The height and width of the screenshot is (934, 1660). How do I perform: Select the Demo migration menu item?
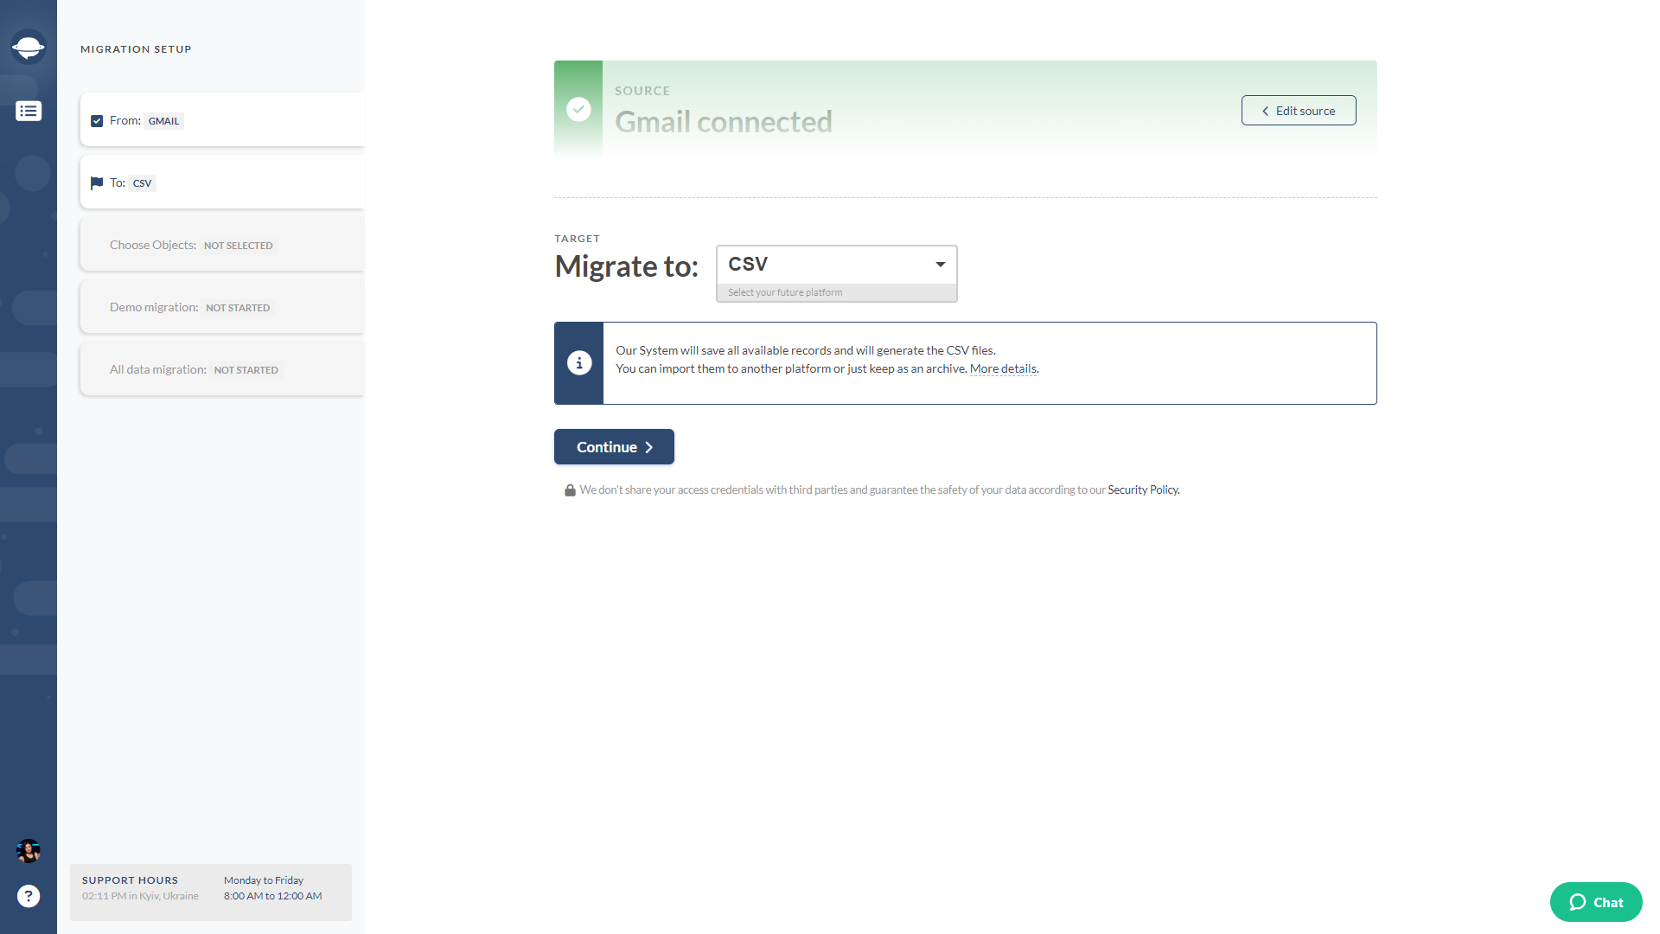(223, 307)
